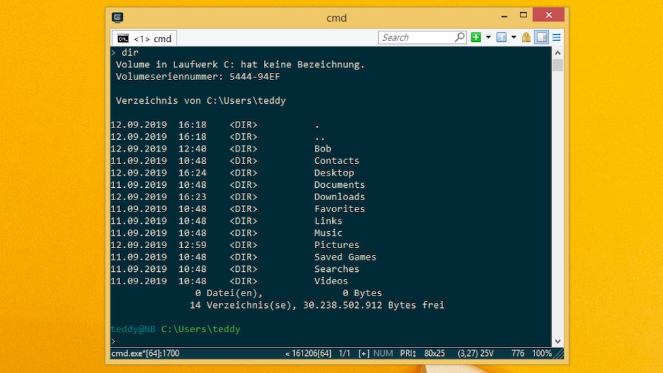Click the cmd.exe*[64]:1700 process status text

(145, 353)
